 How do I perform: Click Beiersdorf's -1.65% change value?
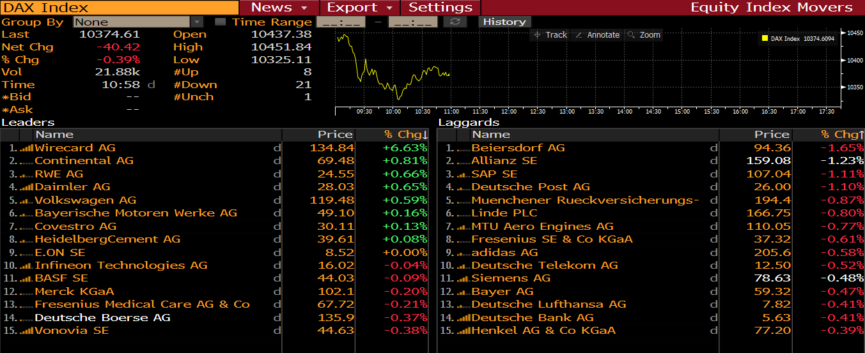tap(843, 148)
